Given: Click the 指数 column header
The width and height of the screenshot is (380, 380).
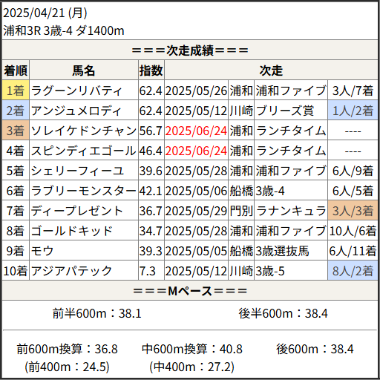Looking at the screenshot, I should (151, 71).
